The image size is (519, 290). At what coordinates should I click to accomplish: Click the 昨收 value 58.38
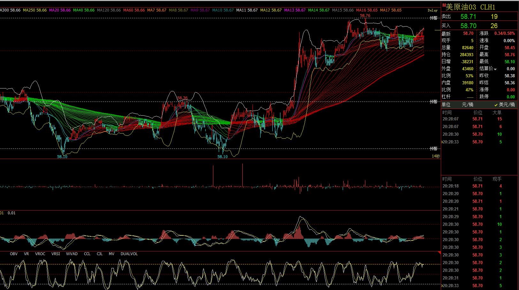coord(510,76)
